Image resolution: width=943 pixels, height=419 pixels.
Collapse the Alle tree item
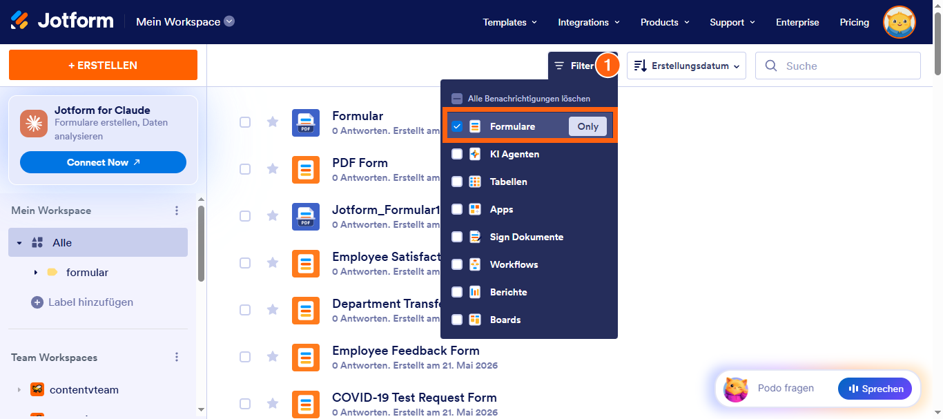[19, 243]
